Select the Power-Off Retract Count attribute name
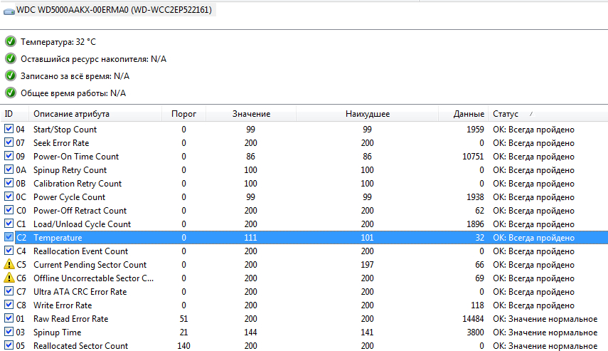 tap(80, 211)
